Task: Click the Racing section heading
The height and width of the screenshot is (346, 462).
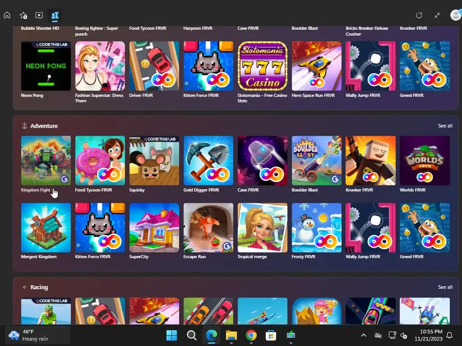Action: 39,287
